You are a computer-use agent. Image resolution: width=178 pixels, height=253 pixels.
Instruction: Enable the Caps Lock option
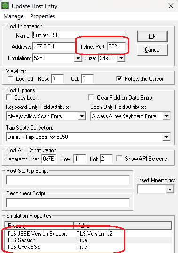tap(8, 98)
